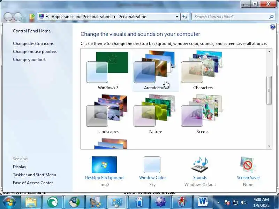279x209 pixels.
Task: Open the green swirl app on taskbar
Action: [53, 202]
